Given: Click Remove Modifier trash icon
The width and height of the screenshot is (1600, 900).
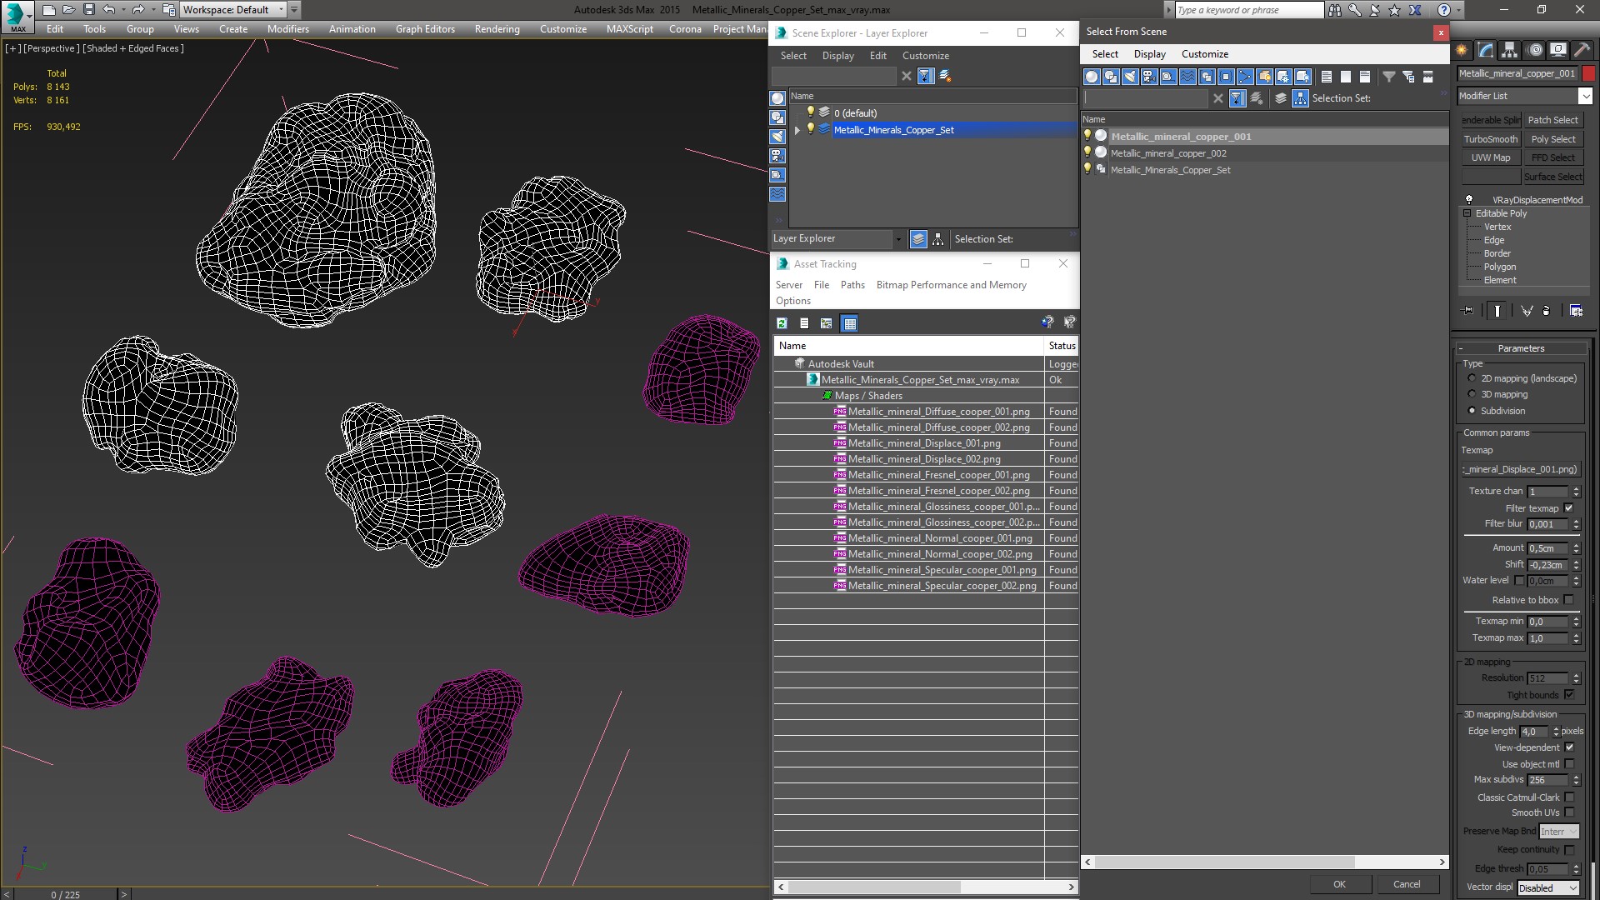Looking at the screenshot, I should tap(1547, 311).
